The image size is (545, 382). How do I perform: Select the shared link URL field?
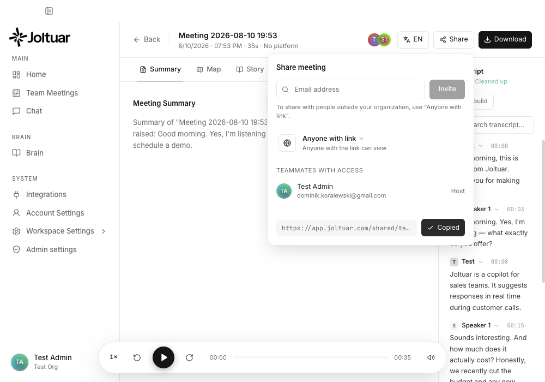point(347,228)
